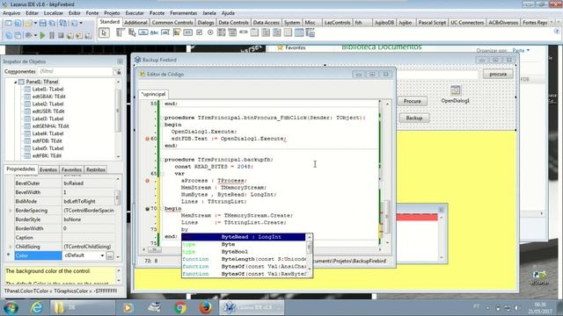Switch to the Additional palette tab
563x316 pixels.
pyautogui.click(x=135, y=22)
